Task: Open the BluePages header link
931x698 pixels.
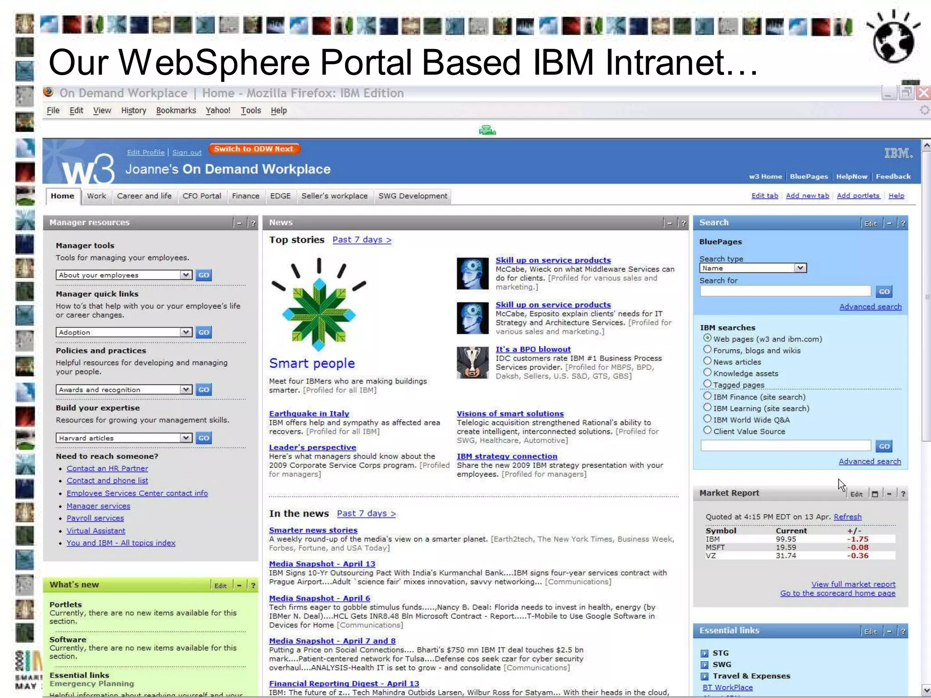Action: [809, 177]
